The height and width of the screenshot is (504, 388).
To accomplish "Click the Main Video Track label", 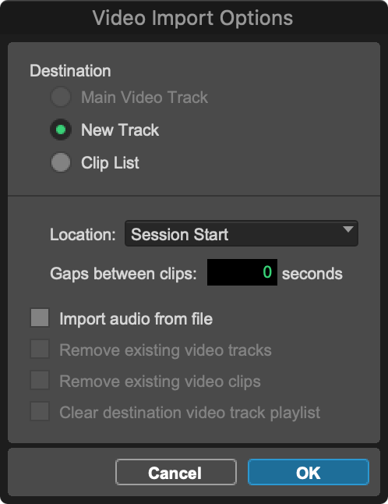I will (x=144, y=98).
